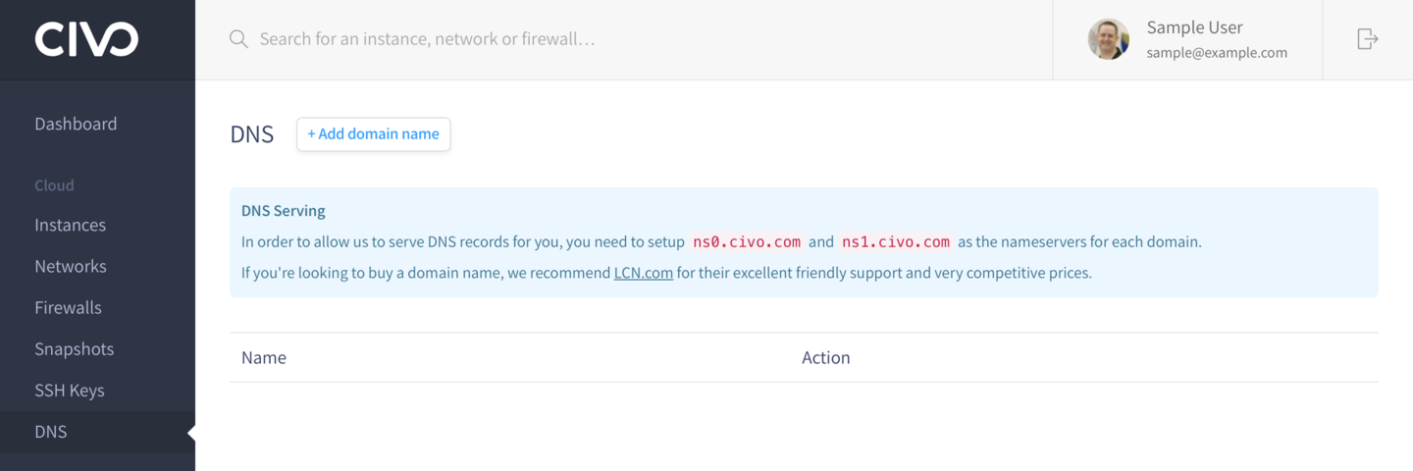Go to Instances in sidebar
Viewport: 1413px width, 471px height.
70,225
